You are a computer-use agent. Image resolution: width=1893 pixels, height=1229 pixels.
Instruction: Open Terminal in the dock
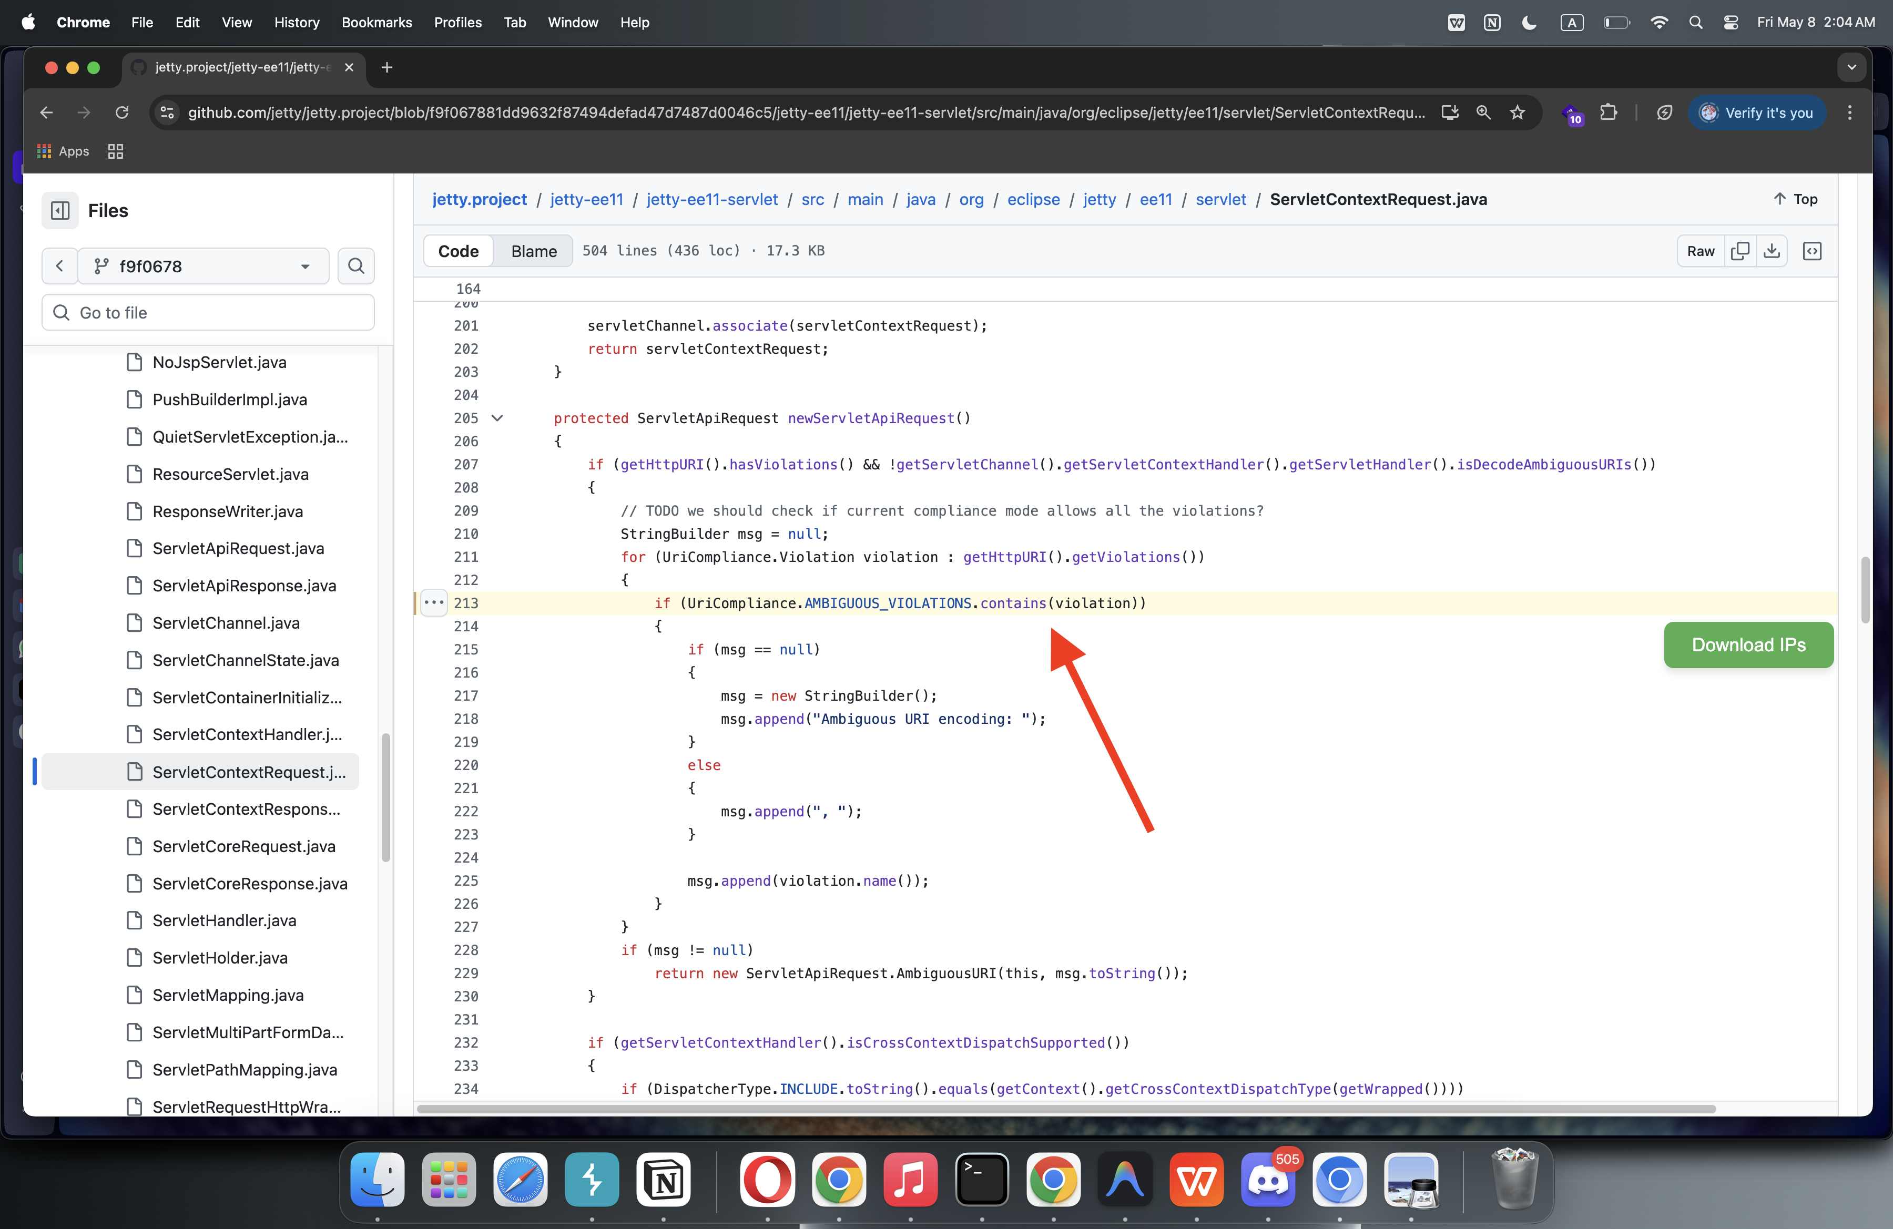coord(982,1180)
